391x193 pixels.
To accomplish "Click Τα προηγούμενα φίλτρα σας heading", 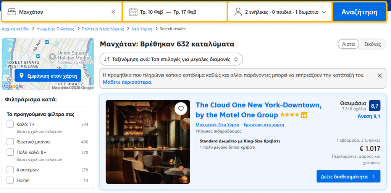I will tap(40, 115).
